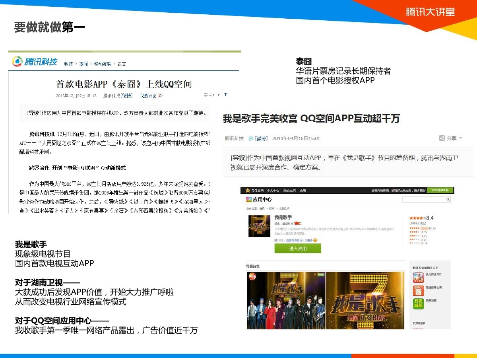Click the Weibo icon beside 微博 link
The height and width of the screenshot is (358, 477).
(x=251, y=138)
